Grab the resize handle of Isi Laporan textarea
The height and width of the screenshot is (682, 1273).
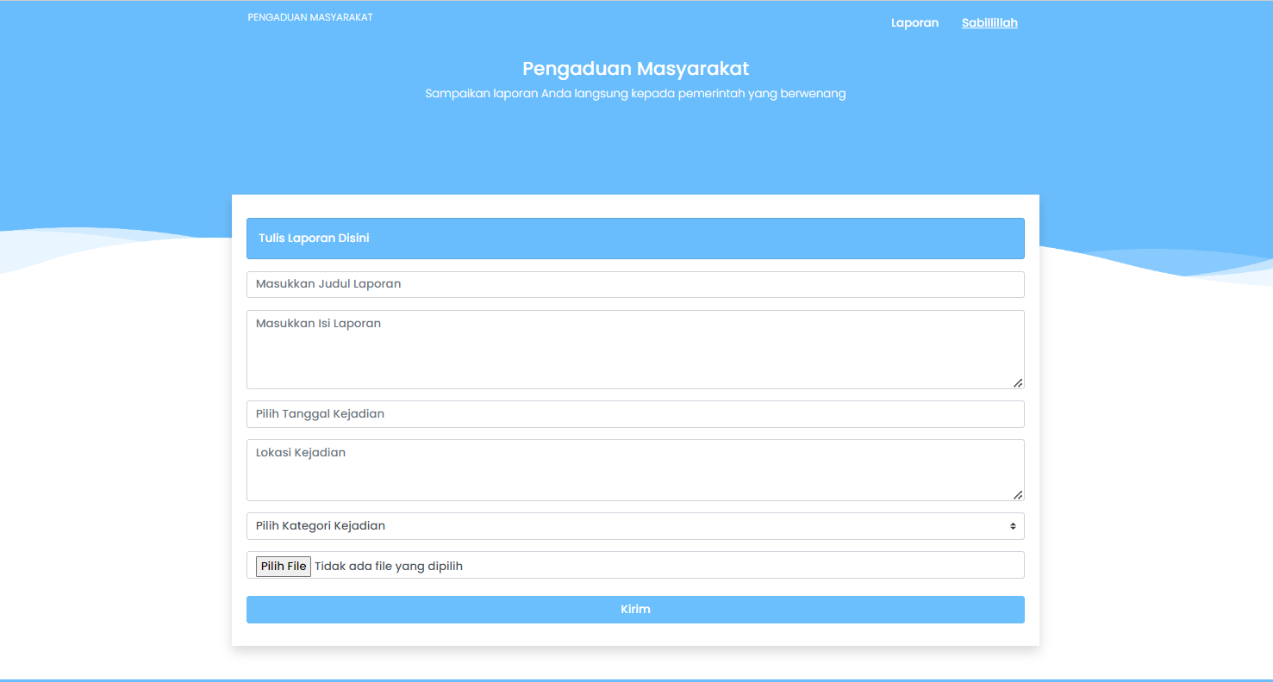pyautogui.click(x=1018, y=383)
